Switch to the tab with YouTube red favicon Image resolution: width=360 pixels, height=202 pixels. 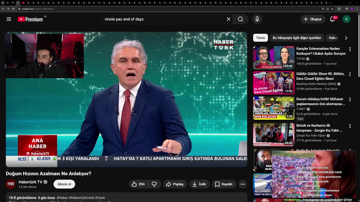[x=23, y=3]
